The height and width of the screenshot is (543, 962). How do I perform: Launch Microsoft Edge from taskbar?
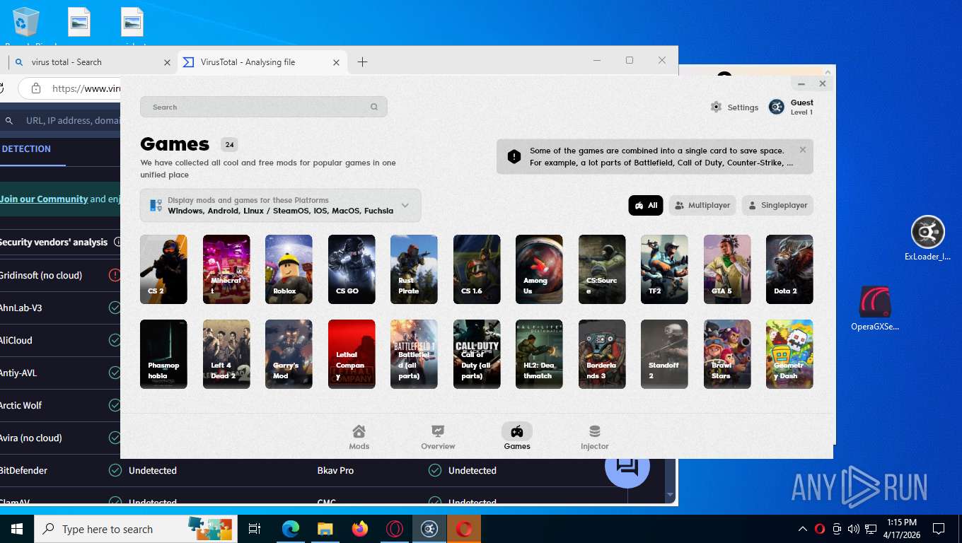pos(291,529)
